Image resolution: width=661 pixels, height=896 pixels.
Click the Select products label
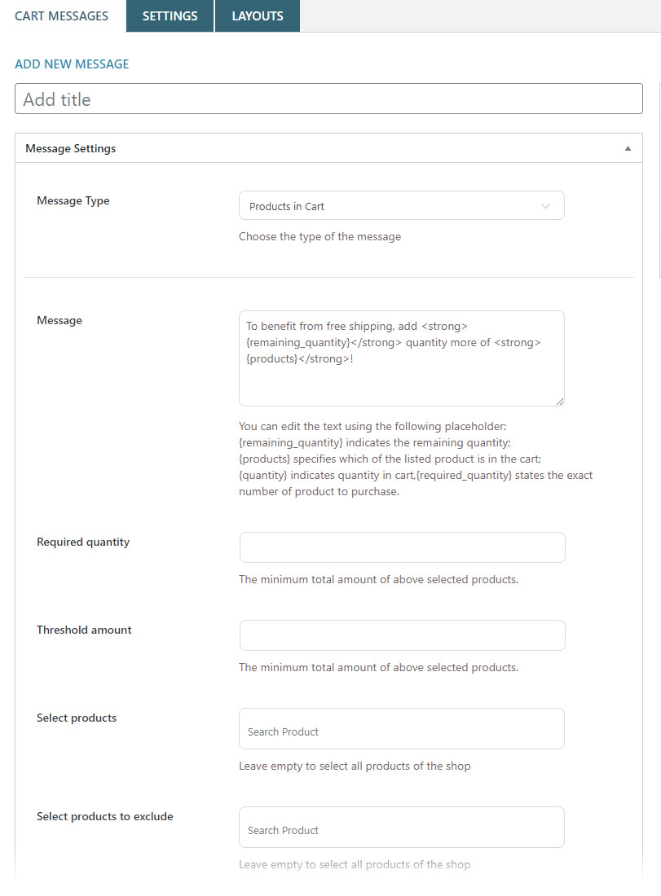pyautogui.click(x=77, y=718)
